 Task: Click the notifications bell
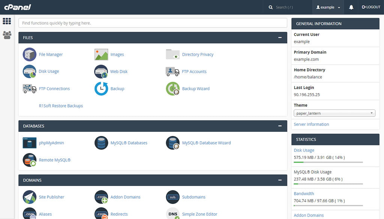click(351, 7)
